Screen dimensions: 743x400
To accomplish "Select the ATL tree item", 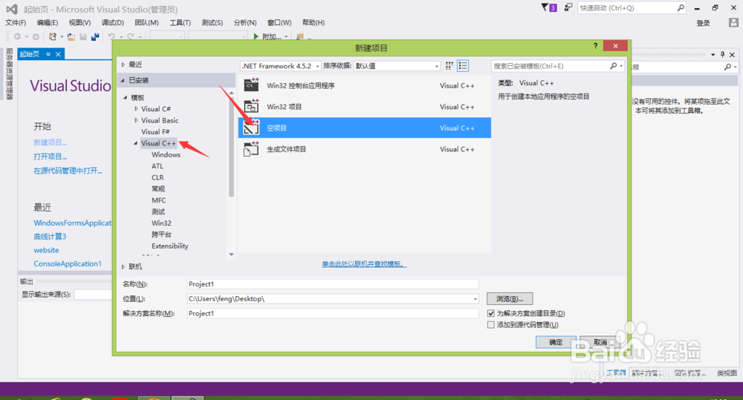I will pos(158,166).
